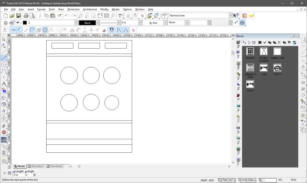Create a new drawing with New icon

click(x=6, y=16)
